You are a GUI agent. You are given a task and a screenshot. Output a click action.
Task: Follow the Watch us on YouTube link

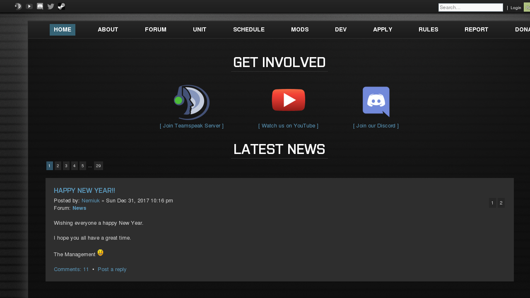pos(289,126)
